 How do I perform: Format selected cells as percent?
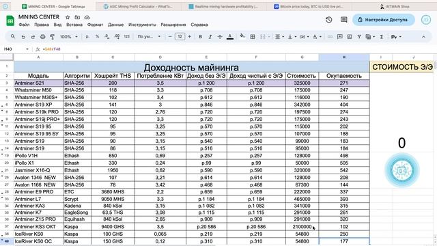pos(97,36)
